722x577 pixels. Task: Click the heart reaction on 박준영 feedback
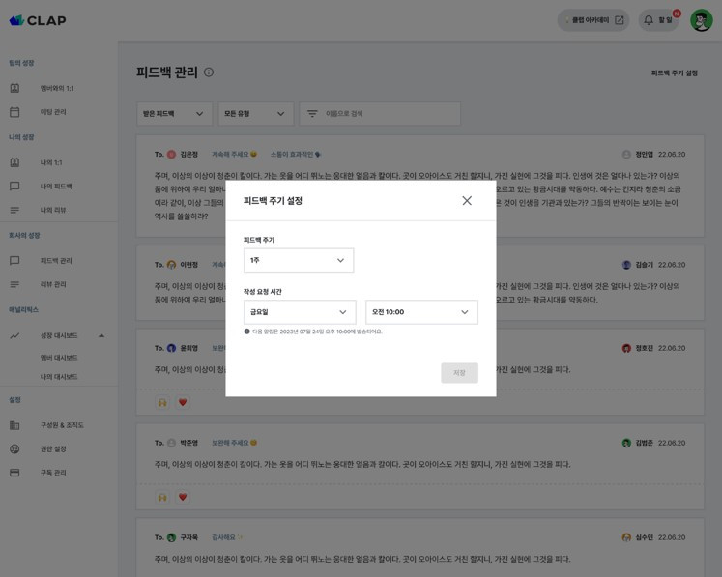pyautogui.click(x=183, y=497)
